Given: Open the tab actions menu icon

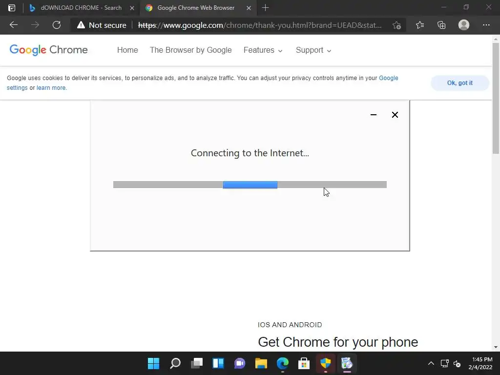Looking at the screenshot, I should [x=12, y=8].
